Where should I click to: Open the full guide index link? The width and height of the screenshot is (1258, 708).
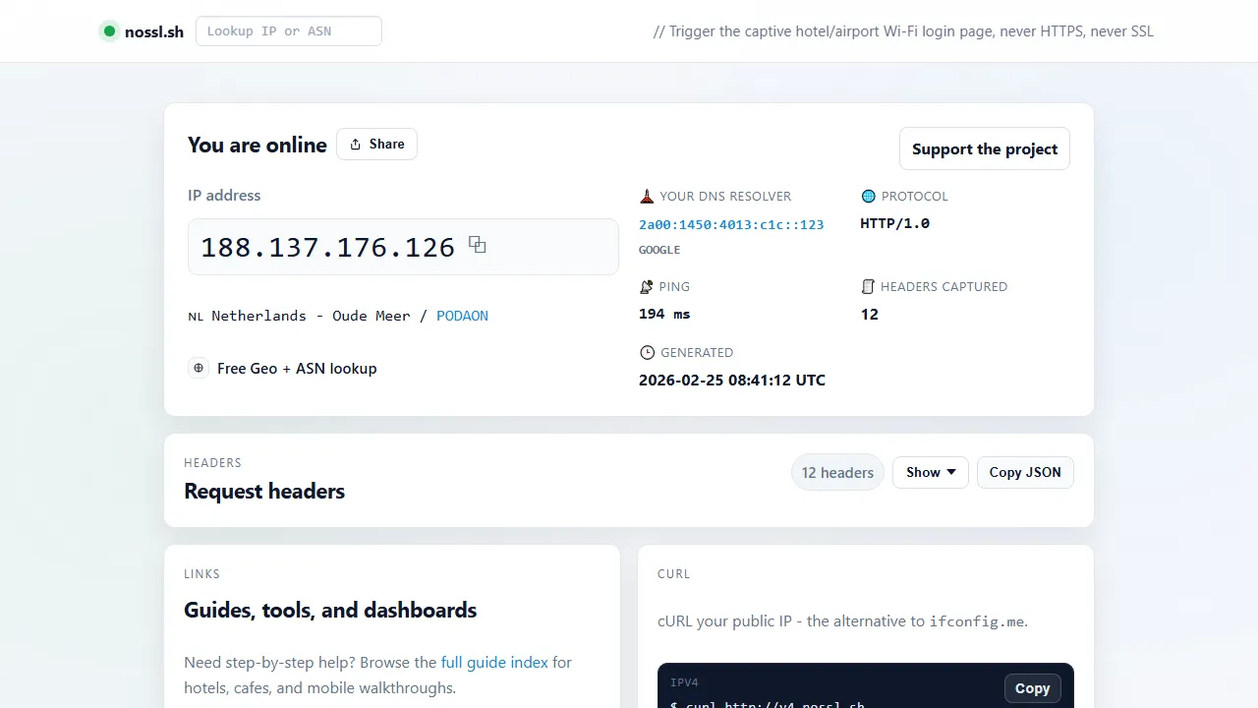(x=494, y=662)
